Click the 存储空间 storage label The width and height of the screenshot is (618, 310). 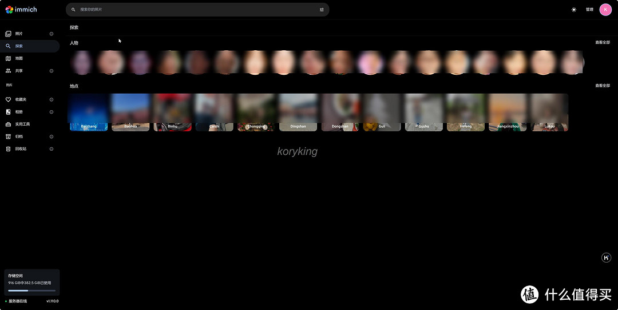[x=15, y=276]
